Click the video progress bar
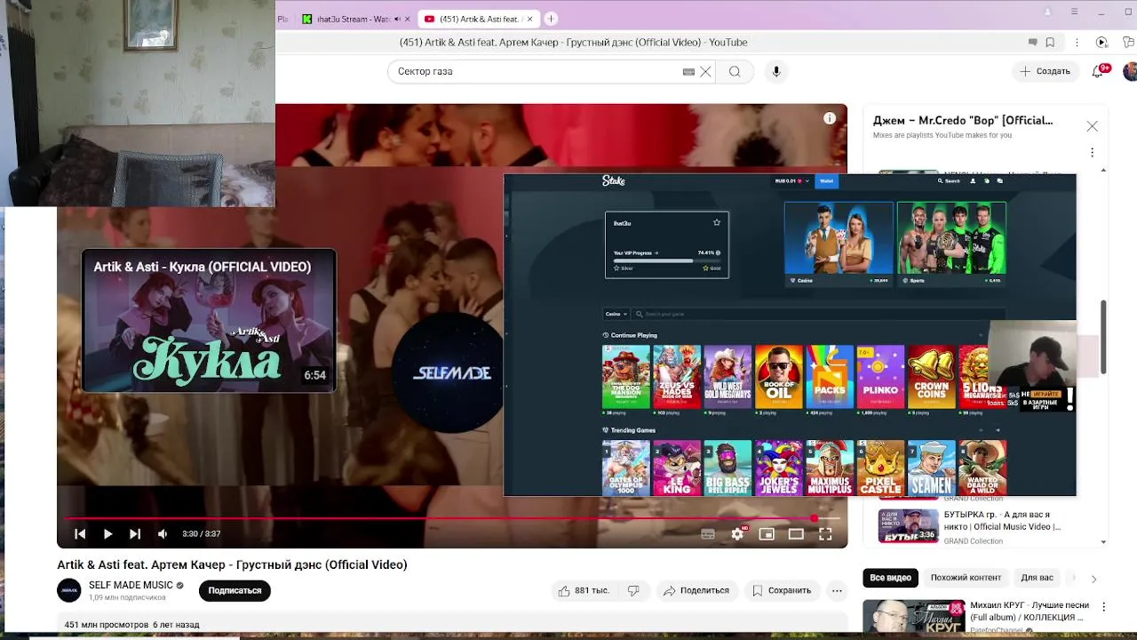This screenshot has width=1137, height=640. coord(452,518)
